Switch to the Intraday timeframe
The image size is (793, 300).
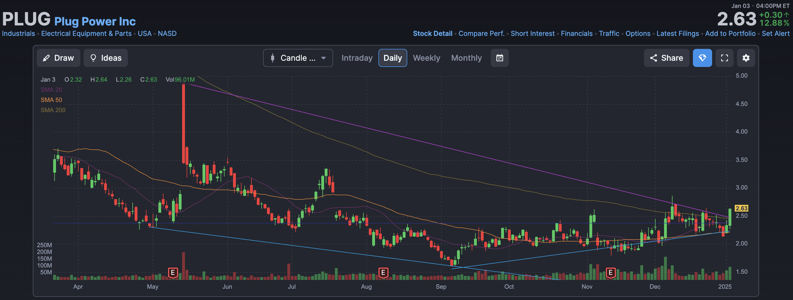coord(357,58)
